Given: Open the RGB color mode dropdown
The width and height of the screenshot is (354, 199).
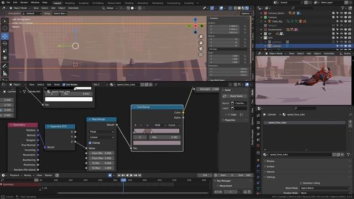Looking at the screenshot, I should 160,125.
